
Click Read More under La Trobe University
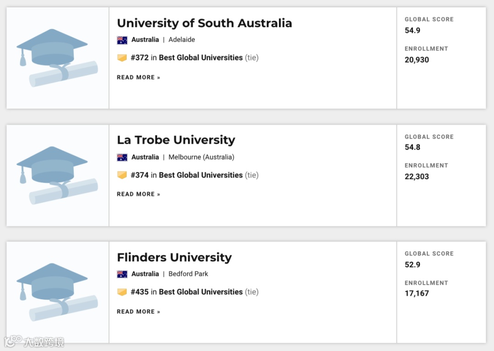point(139,194)
